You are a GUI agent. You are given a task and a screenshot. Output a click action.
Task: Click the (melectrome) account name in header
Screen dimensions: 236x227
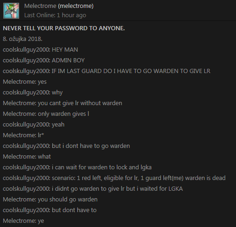click(x=76, y=6)
